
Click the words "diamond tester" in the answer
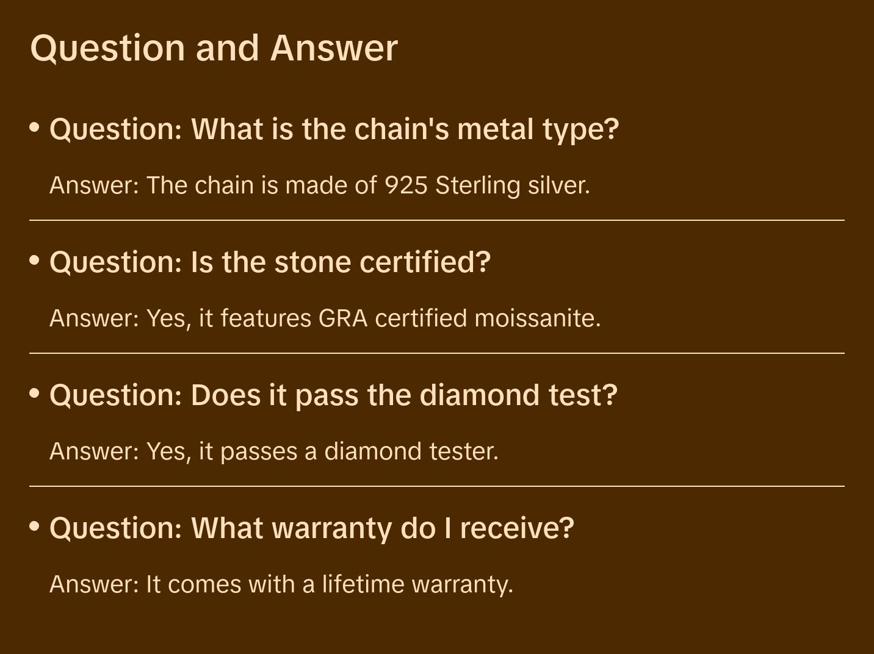[411, 451]
